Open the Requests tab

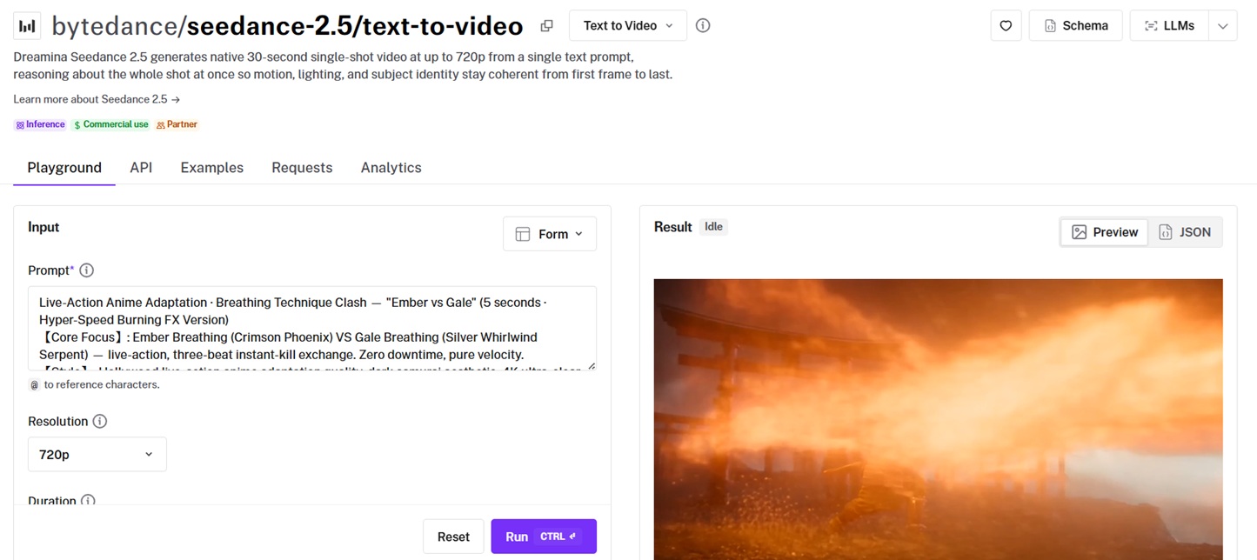coord(302,168)
